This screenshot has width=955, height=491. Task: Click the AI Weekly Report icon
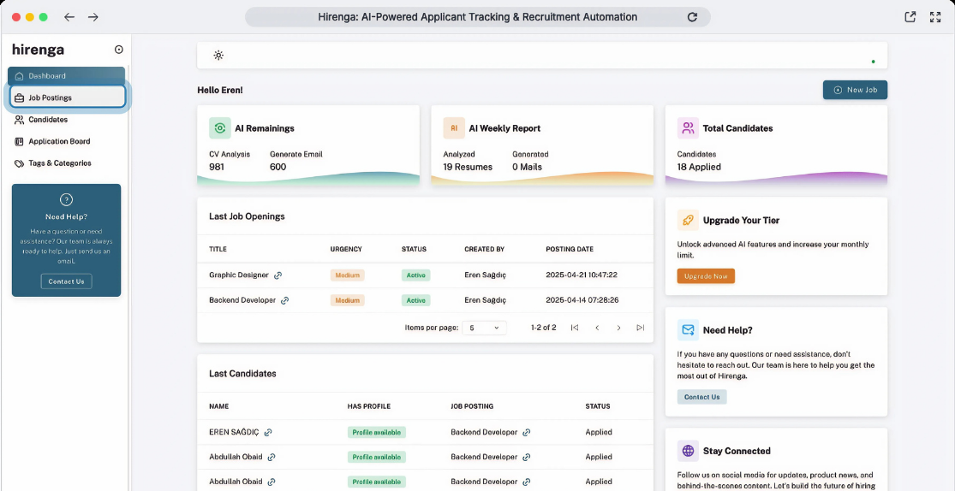pyautogui.click(x=454, y=128)
